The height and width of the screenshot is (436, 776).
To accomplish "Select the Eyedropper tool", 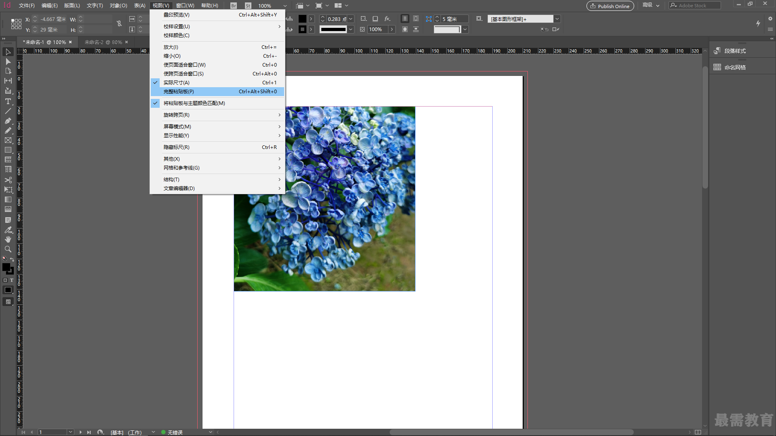I will pos(8,230).
